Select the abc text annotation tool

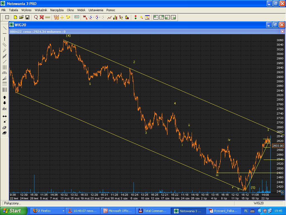(4, 109)
